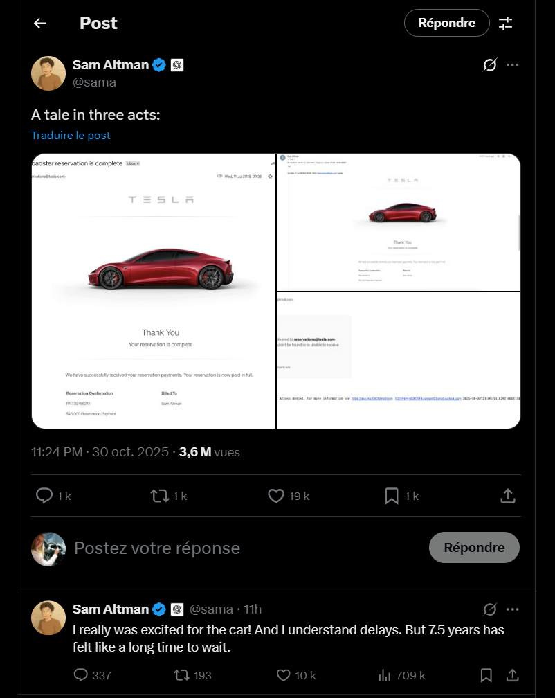
Task: Click the Répondre button beside the reply box
Action: pos(474,547)
